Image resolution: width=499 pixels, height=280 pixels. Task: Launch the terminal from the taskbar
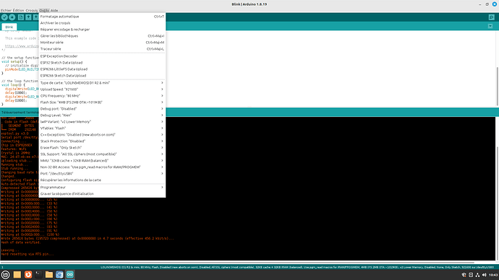pos(38,274)
